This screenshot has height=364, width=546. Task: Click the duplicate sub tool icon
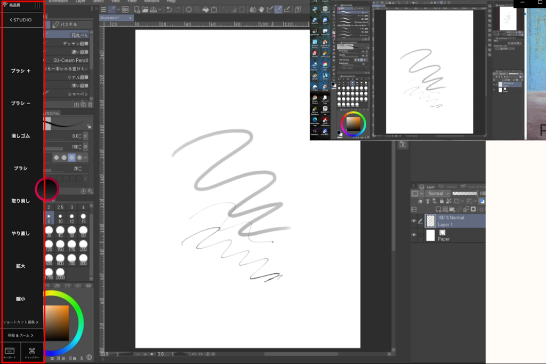coord(83,105)
